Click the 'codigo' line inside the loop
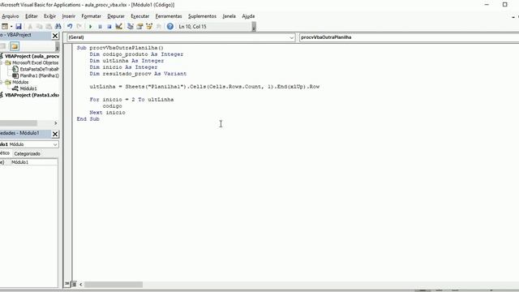519x292 pixels. tap(112, 106)
